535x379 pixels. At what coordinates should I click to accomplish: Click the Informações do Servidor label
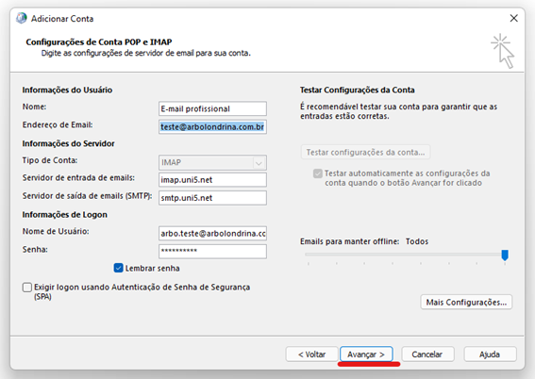[x=68, y=143]
